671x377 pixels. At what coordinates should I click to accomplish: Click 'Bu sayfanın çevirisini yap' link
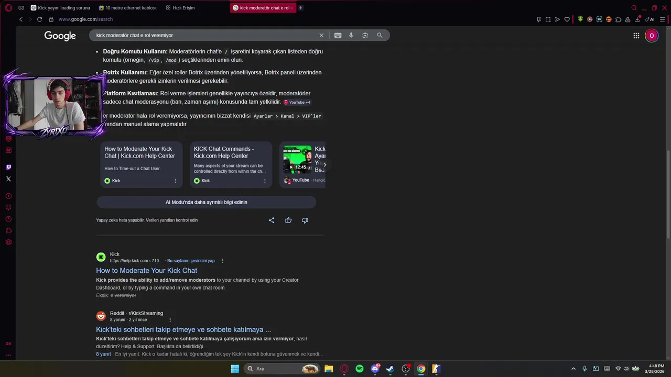coord(191,261)
